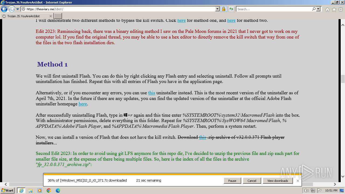
Task: Click the Windows key logo in the paragraph
Action: tap(125, 115)
